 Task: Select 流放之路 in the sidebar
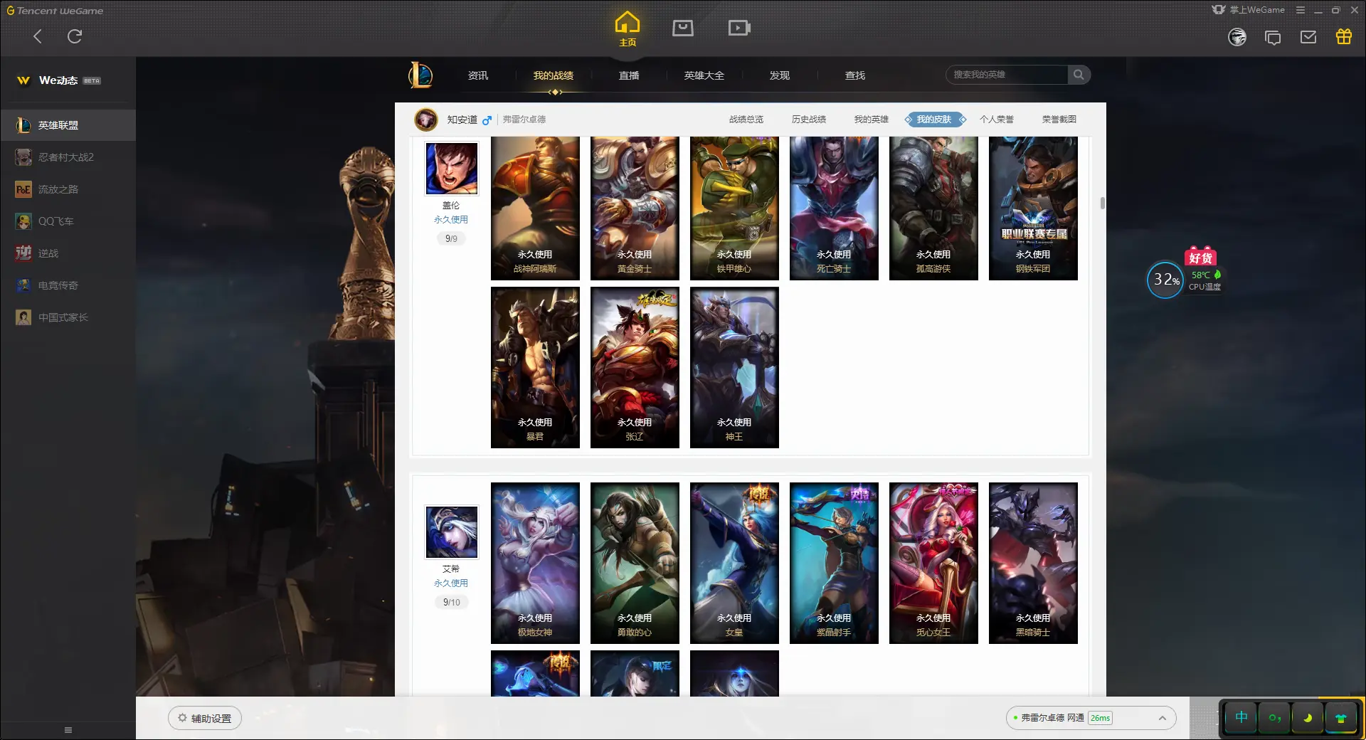tap(68, 189)
